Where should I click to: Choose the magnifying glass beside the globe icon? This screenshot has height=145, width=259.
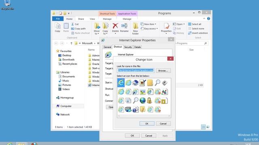pos(136,100)
